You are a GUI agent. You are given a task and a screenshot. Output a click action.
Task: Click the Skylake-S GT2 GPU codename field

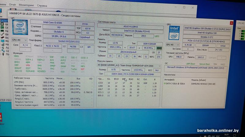[206, 37]
